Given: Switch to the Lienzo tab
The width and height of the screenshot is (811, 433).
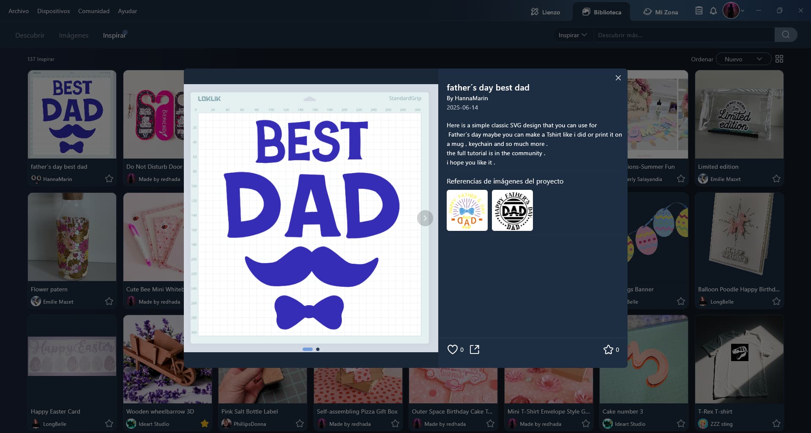Looking at the screenshot, I should click(x=545, y=12).
